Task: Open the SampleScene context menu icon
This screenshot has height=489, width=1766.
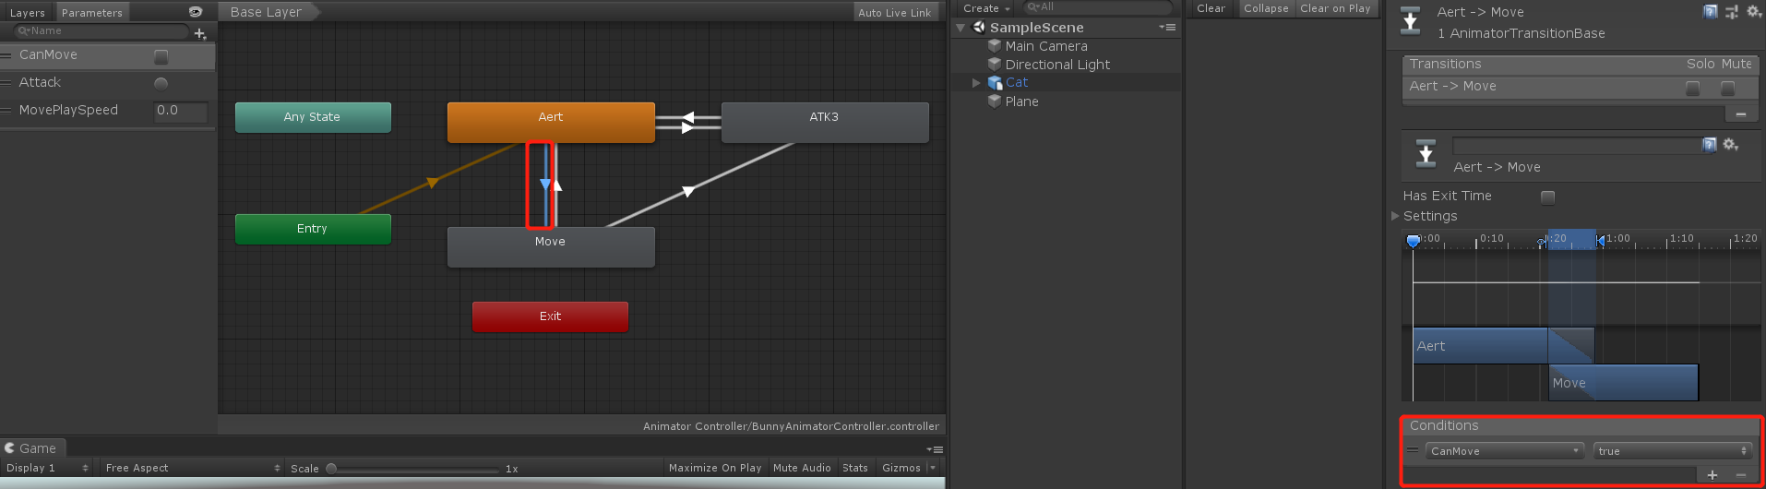Action: pos(1168,28)
